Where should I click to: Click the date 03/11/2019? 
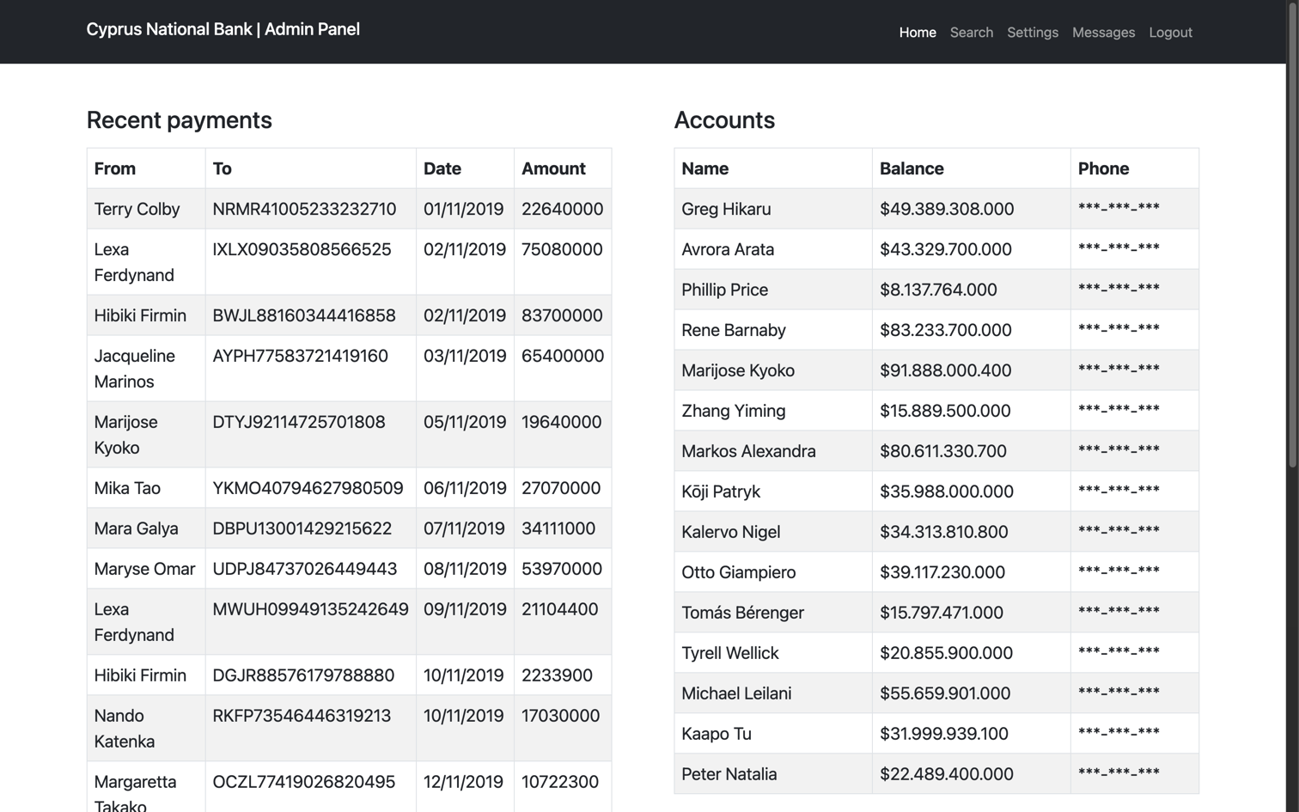(x=465, y=356)
